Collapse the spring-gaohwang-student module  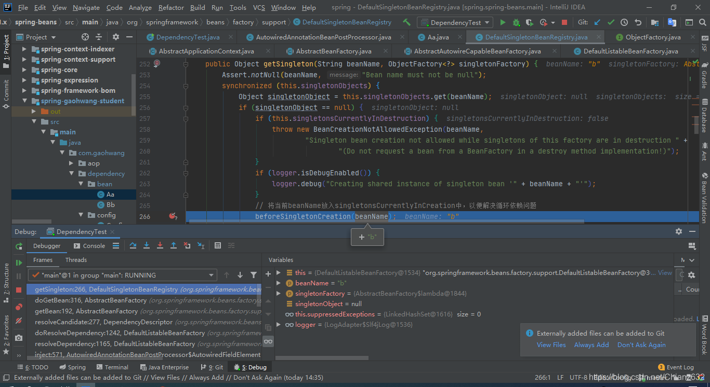click(24, 101)
